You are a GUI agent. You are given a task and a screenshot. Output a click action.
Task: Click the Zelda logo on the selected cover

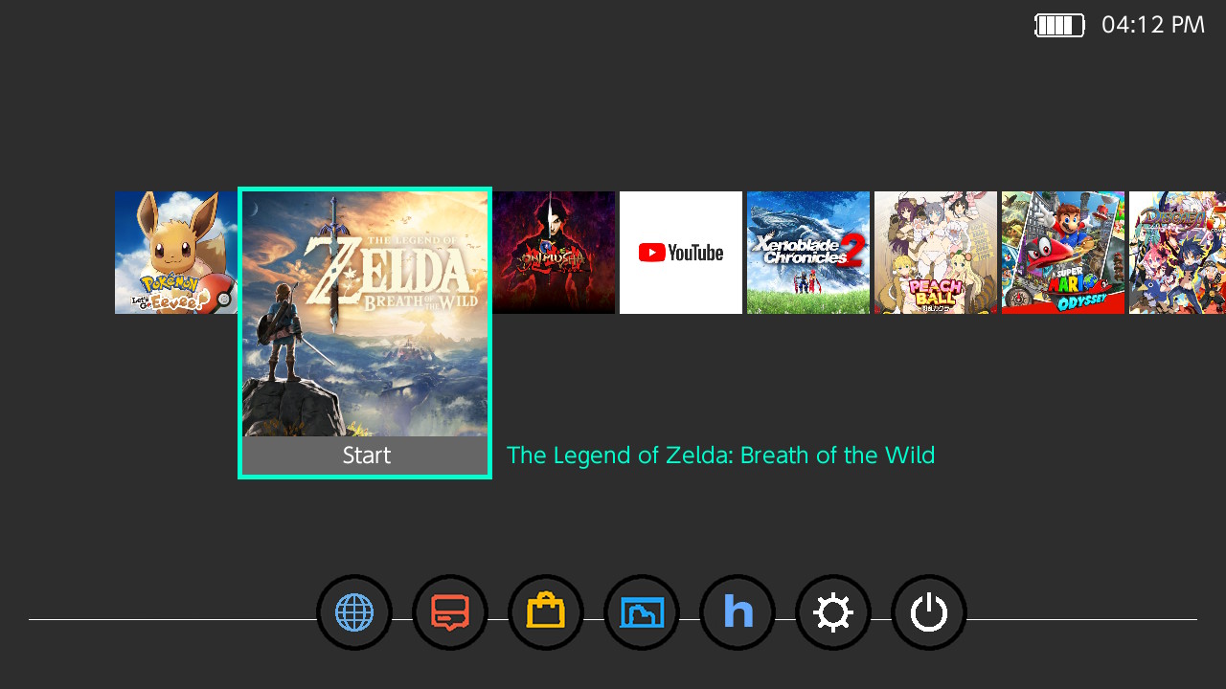pyautogui.click(x=388, y=263)
